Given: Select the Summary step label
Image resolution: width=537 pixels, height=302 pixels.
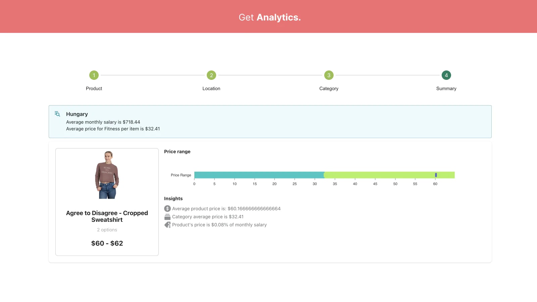Looking at the screenshot, I should point(446,89).
